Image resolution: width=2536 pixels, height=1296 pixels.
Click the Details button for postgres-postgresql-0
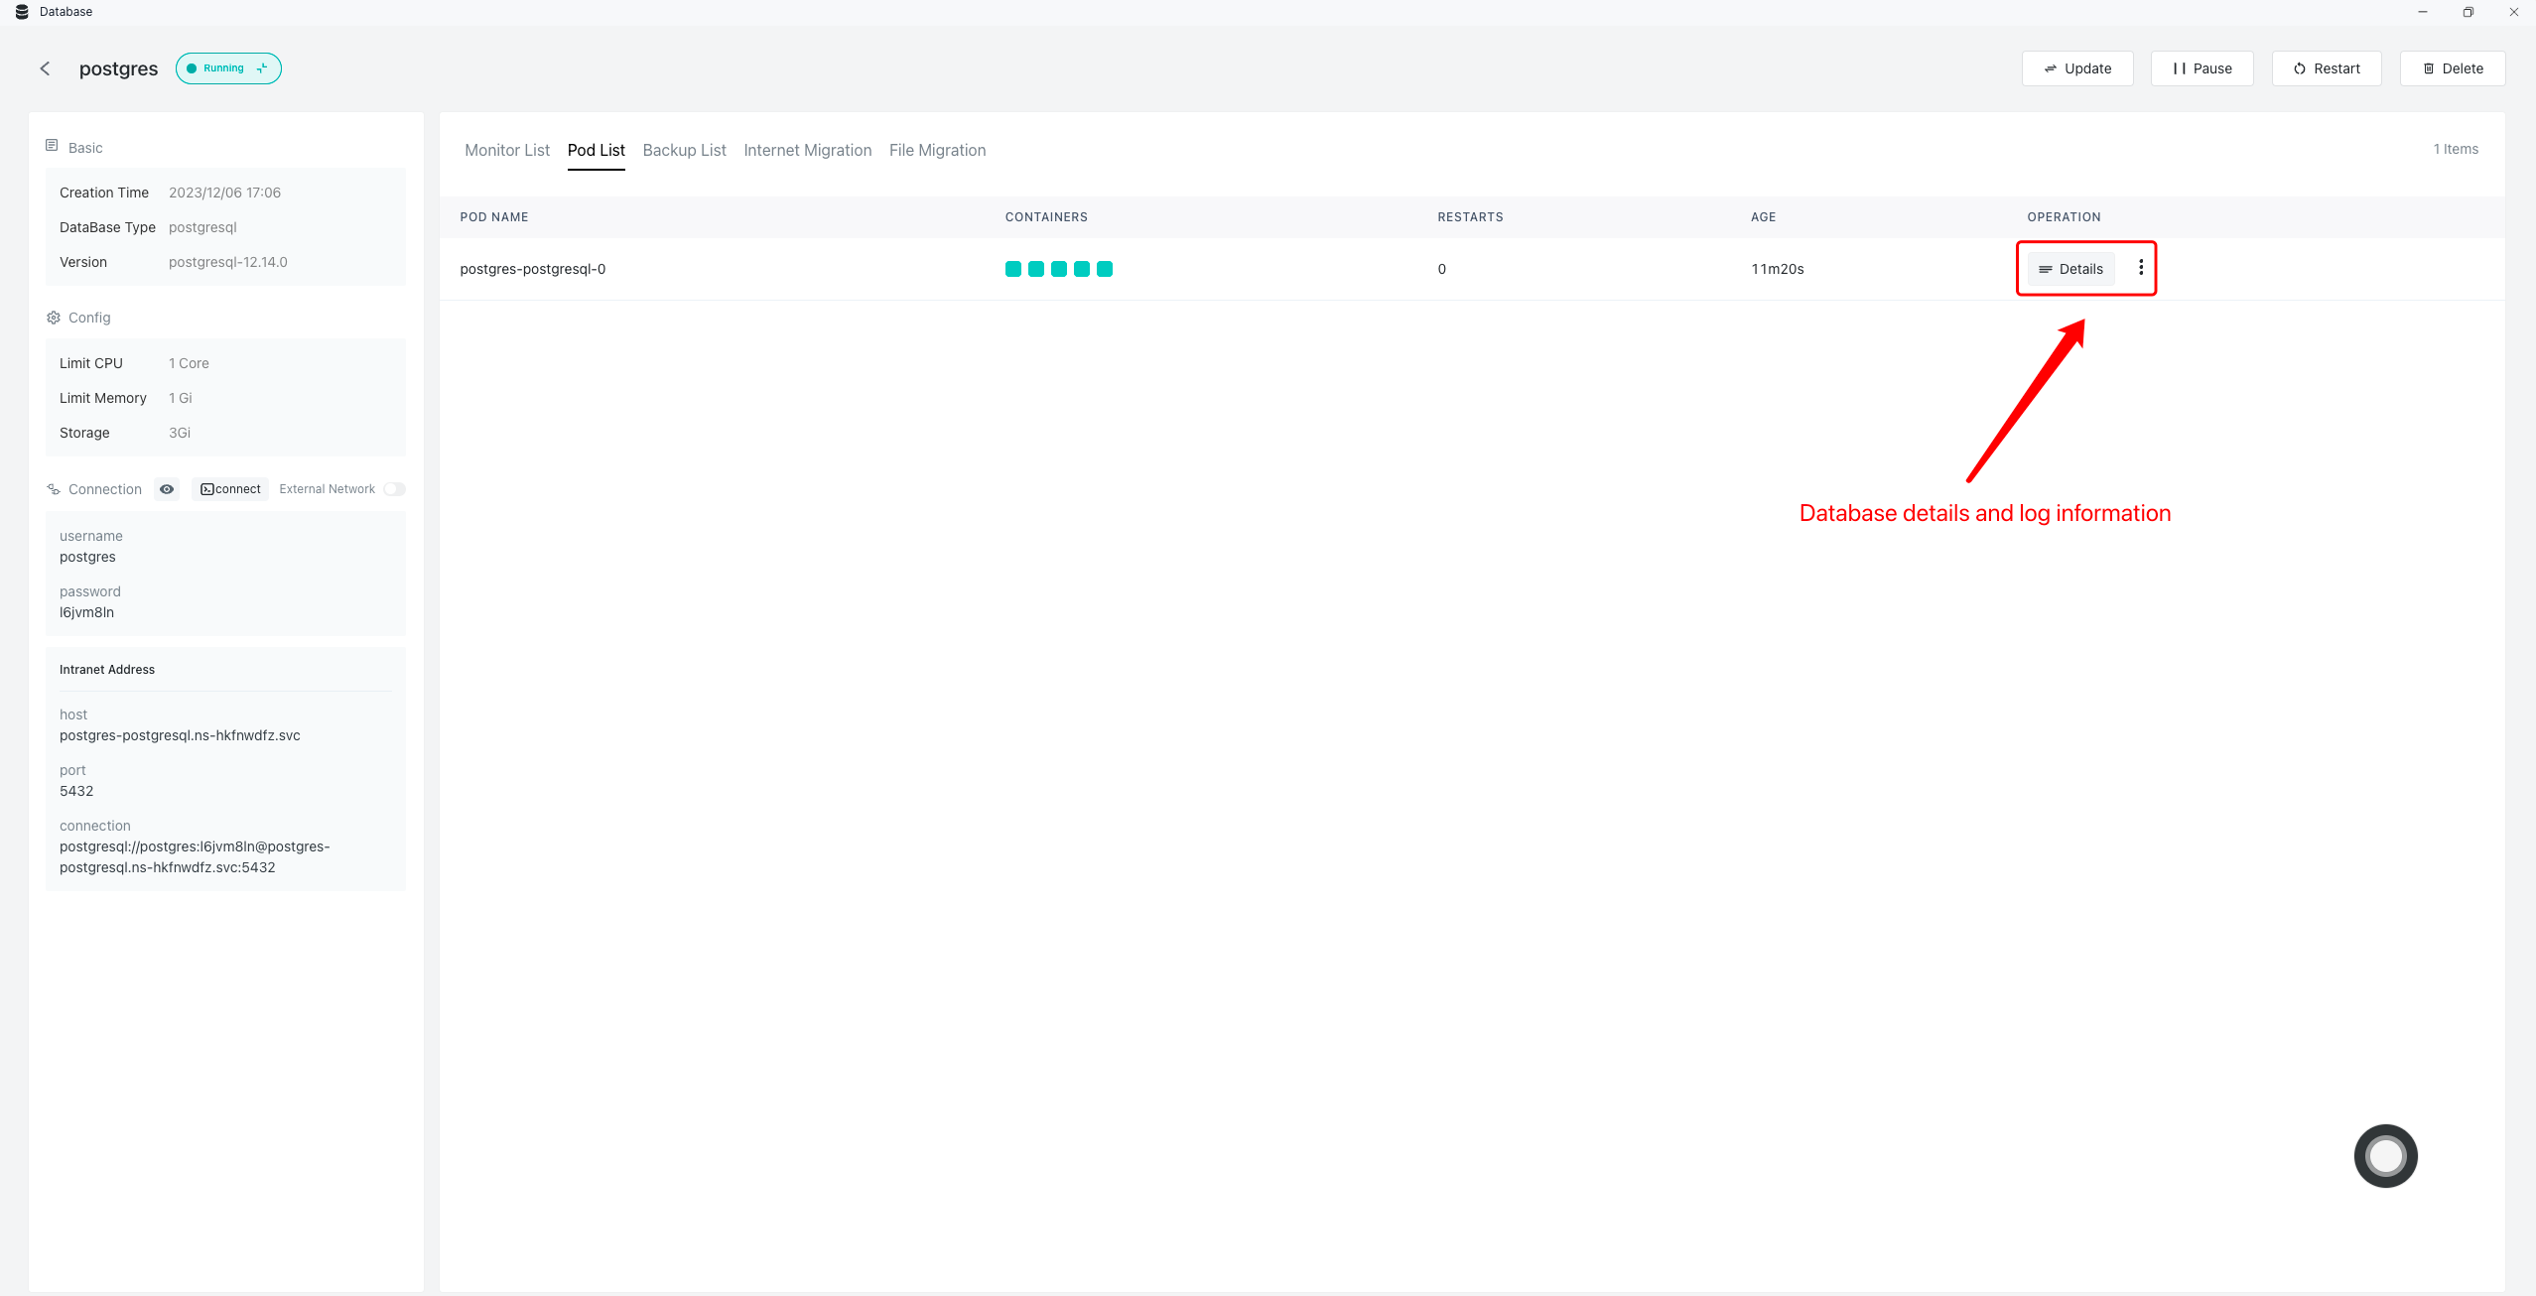2071,269
